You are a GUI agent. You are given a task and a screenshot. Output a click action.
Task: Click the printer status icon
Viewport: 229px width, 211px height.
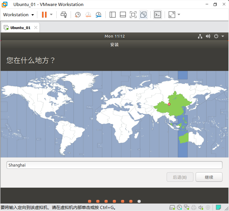pos(194,207)
